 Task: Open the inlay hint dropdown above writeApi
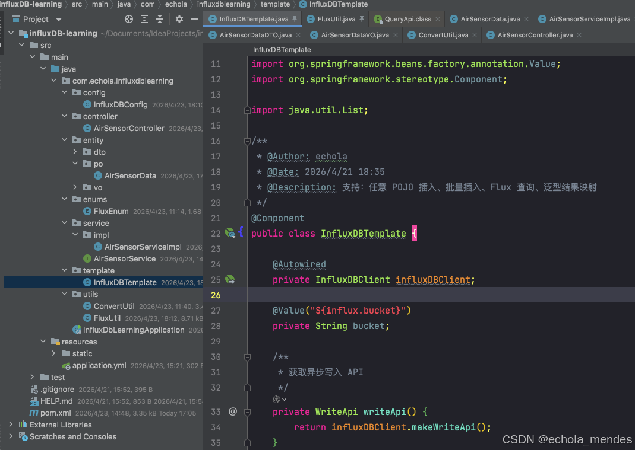click(280, 400)
